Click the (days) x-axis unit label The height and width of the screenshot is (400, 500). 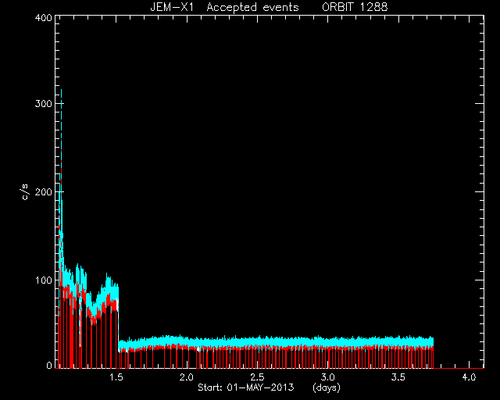[x=327, y=387]
